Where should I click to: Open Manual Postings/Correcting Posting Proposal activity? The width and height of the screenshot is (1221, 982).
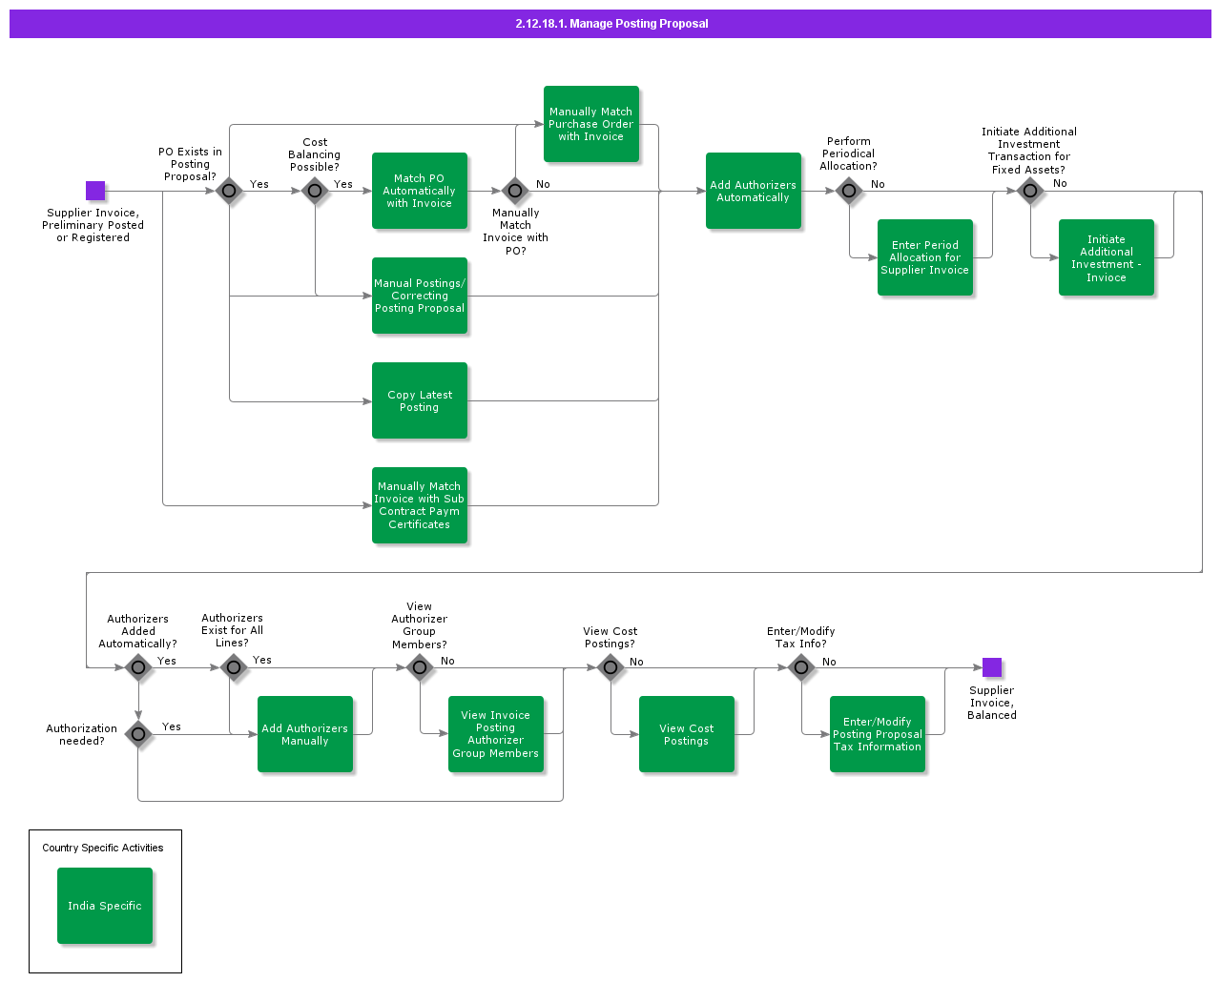point(420,296)
